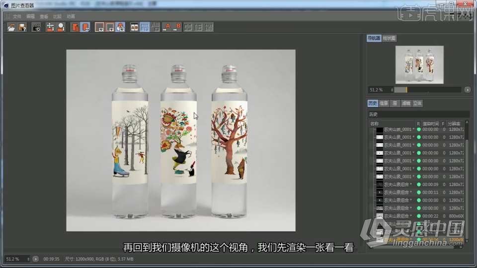Viewport: 477px width, 268px height.
Task: Open the 编辑 menu
Action: (30, 16)
